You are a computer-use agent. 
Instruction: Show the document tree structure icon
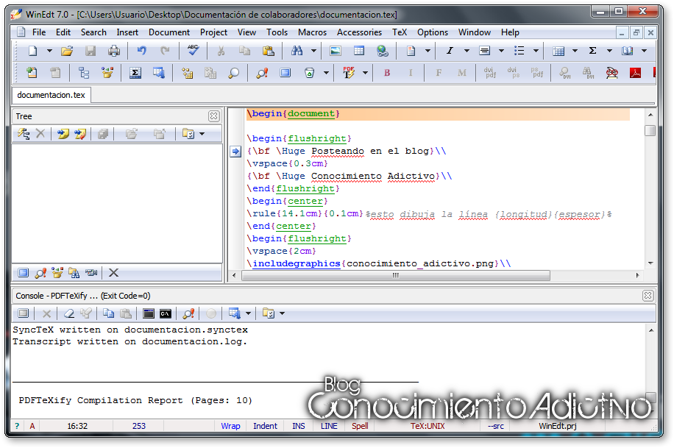83,73
